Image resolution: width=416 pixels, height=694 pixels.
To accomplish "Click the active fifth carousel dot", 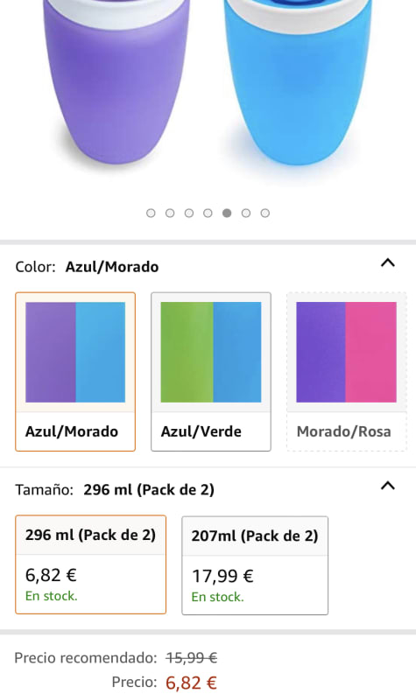I will pos(227,214).
